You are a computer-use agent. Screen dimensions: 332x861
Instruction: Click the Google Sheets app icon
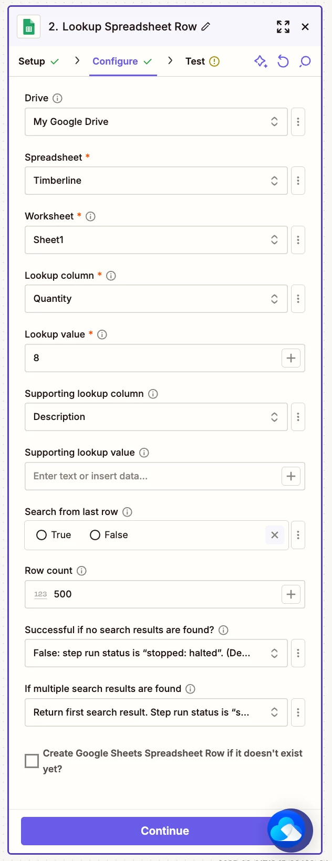[29, 27]
